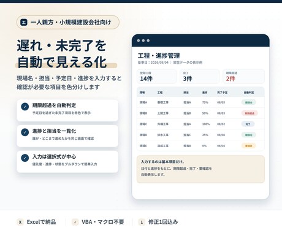
Task: Click the 08/06 due date
Action: click(221, 135)
